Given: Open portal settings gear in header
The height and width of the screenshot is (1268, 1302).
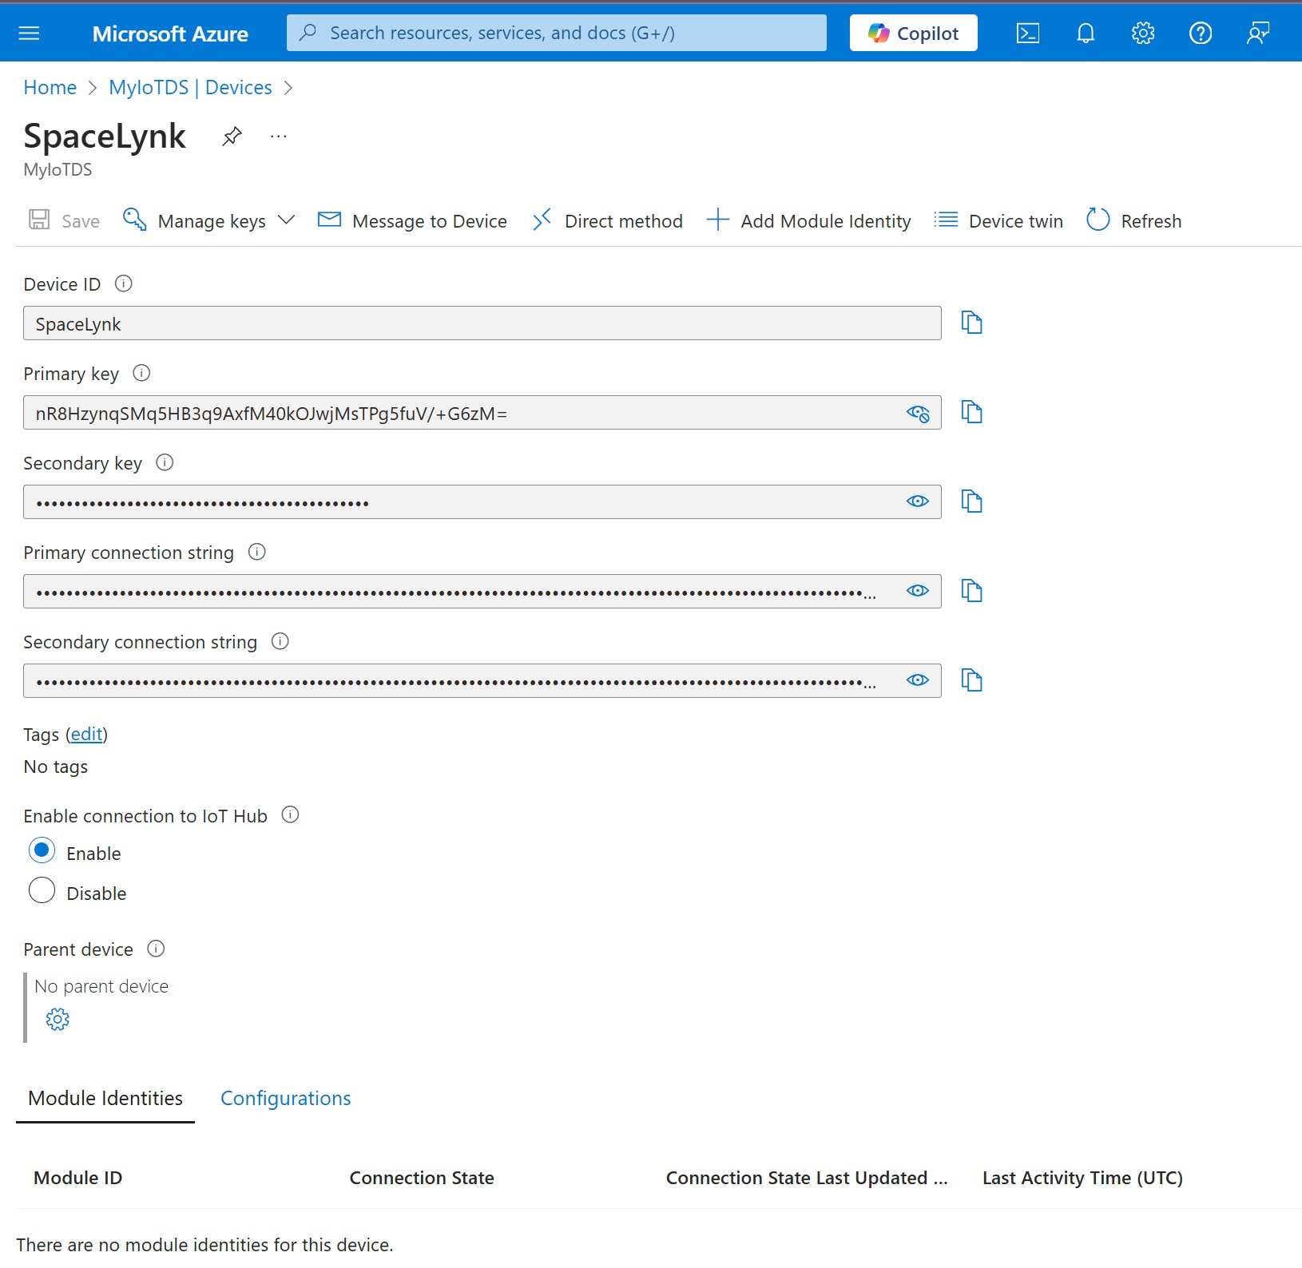Looking at the screenshot, I should pos(1143,34).
